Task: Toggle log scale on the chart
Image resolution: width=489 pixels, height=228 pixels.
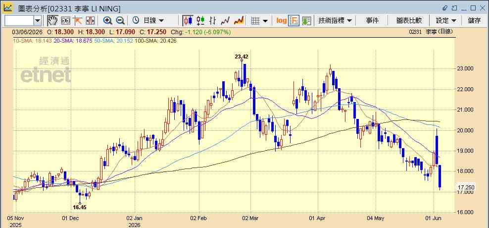Action: pos(281,21)
